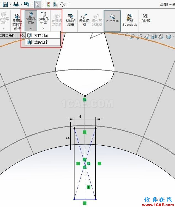Click the Previous View icon

click(x=147, y=37)
